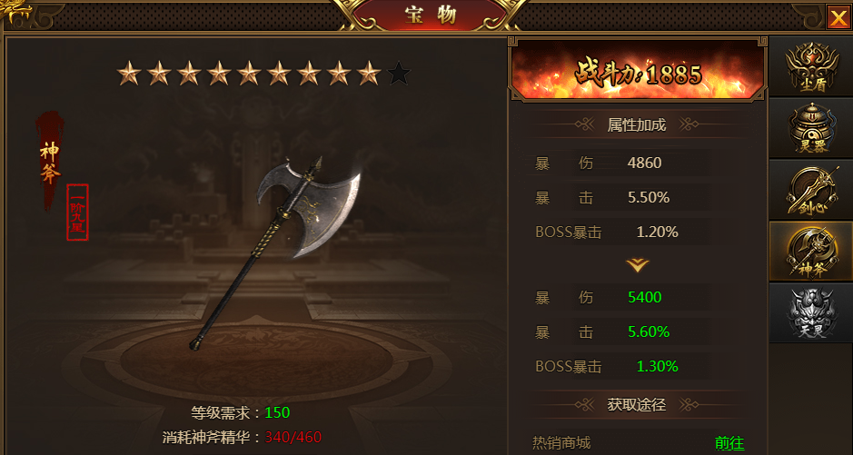Click the red 一阶九星 rank stamp
This screenshot has height=455, width=853.
tap(77, 213)
